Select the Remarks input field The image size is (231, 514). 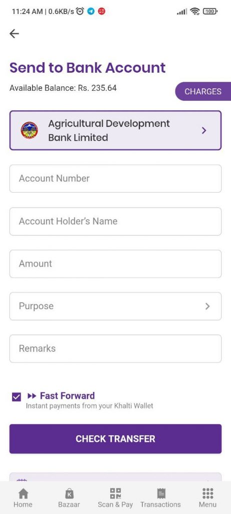click(115, 349)
